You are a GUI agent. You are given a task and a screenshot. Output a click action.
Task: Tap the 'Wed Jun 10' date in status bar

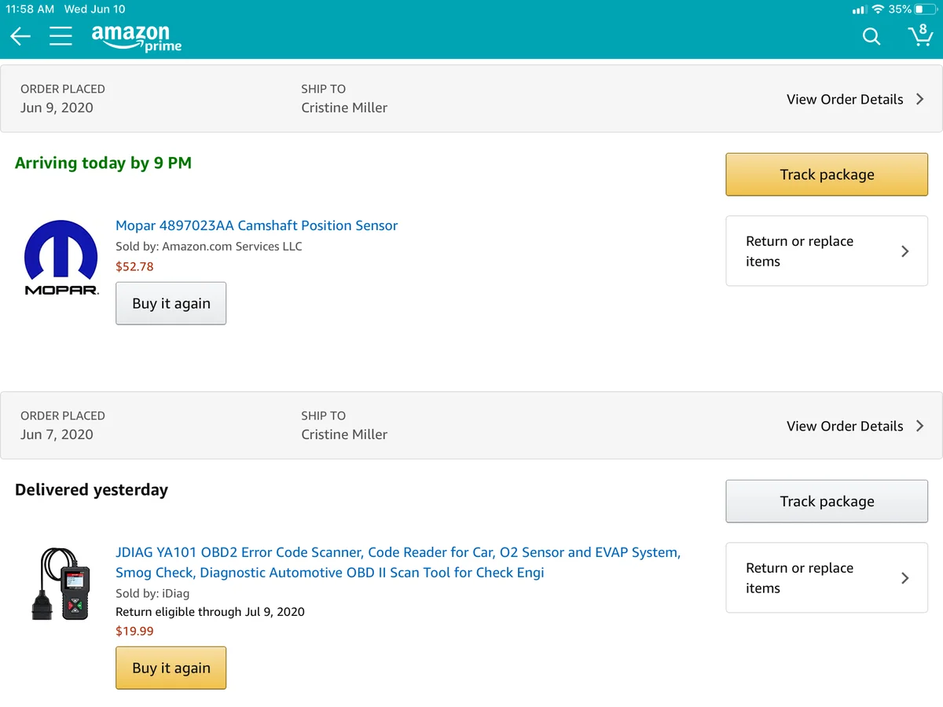tap(94, 9)
